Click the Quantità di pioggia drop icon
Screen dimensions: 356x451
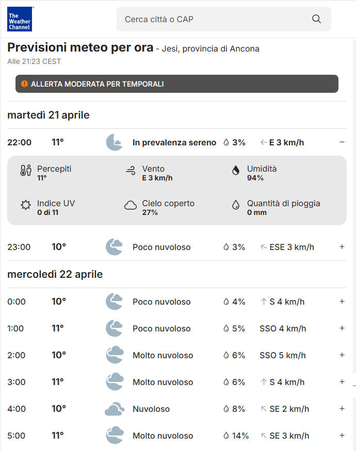pos(236,205)
